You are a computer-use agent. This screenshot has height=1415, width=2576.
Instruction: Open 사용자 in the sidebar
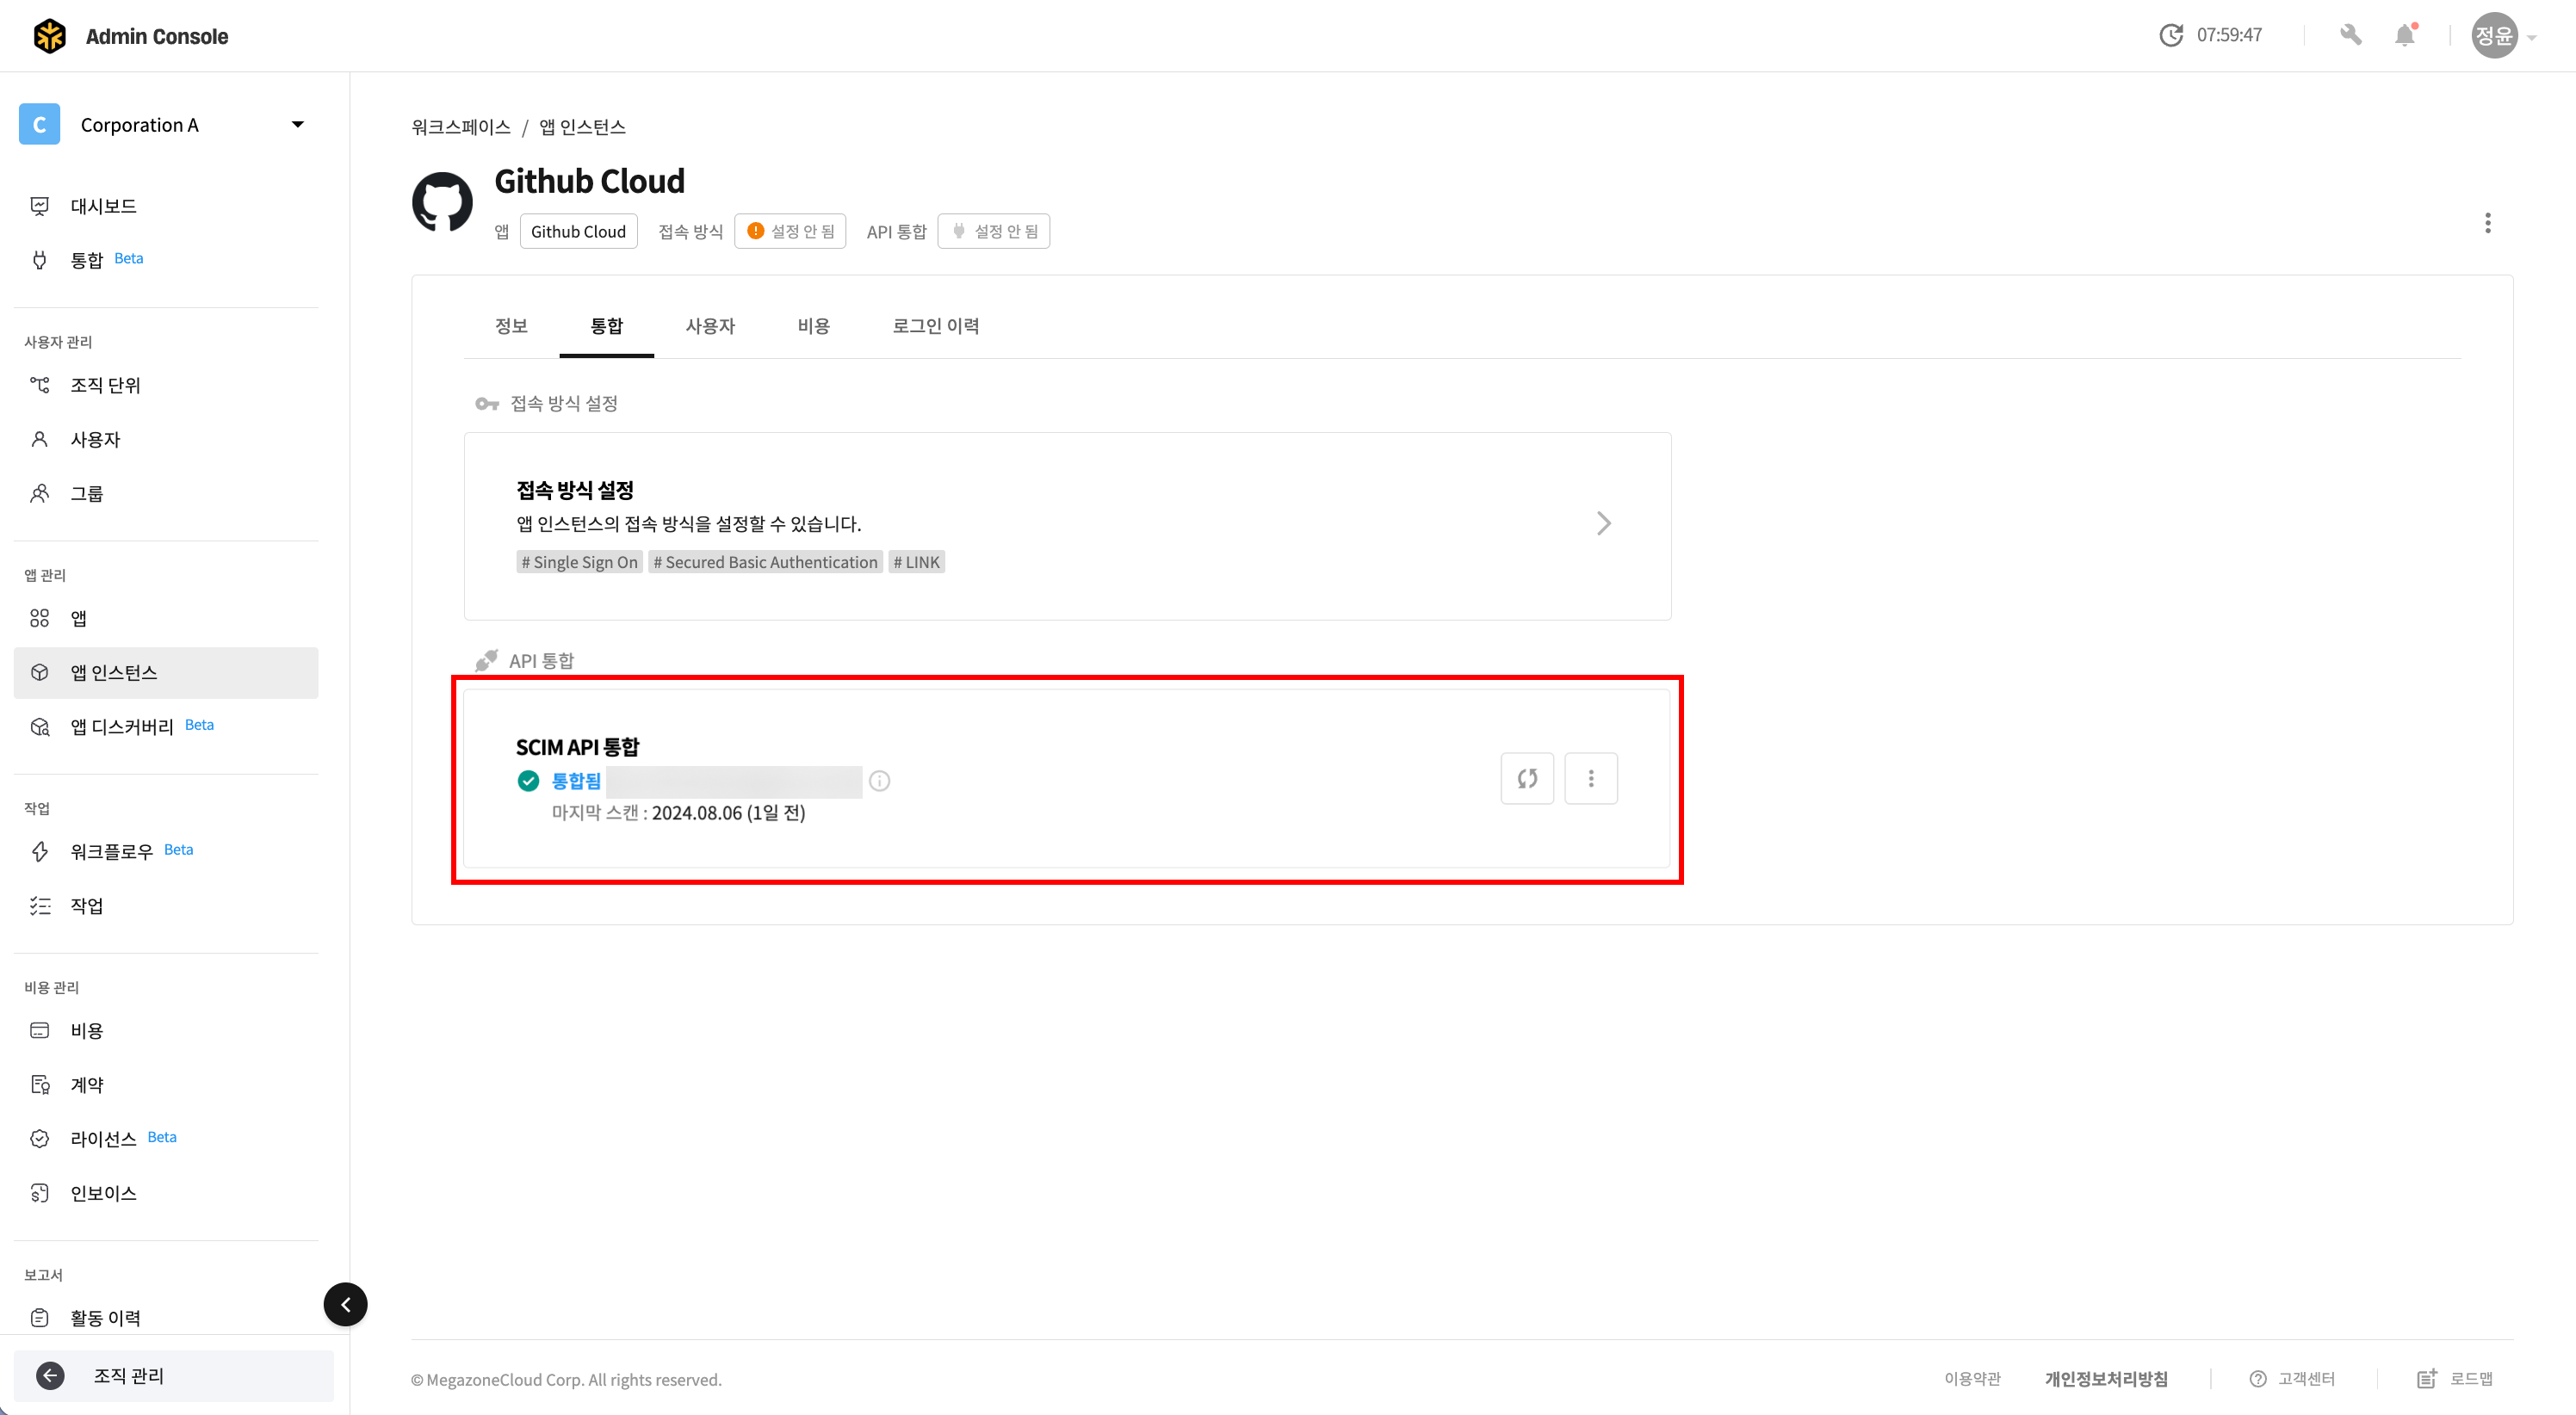coord(166,439)
